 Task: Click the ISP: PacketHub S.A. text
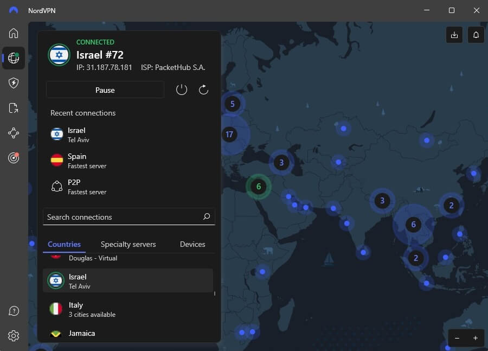[x=173, y=68]
